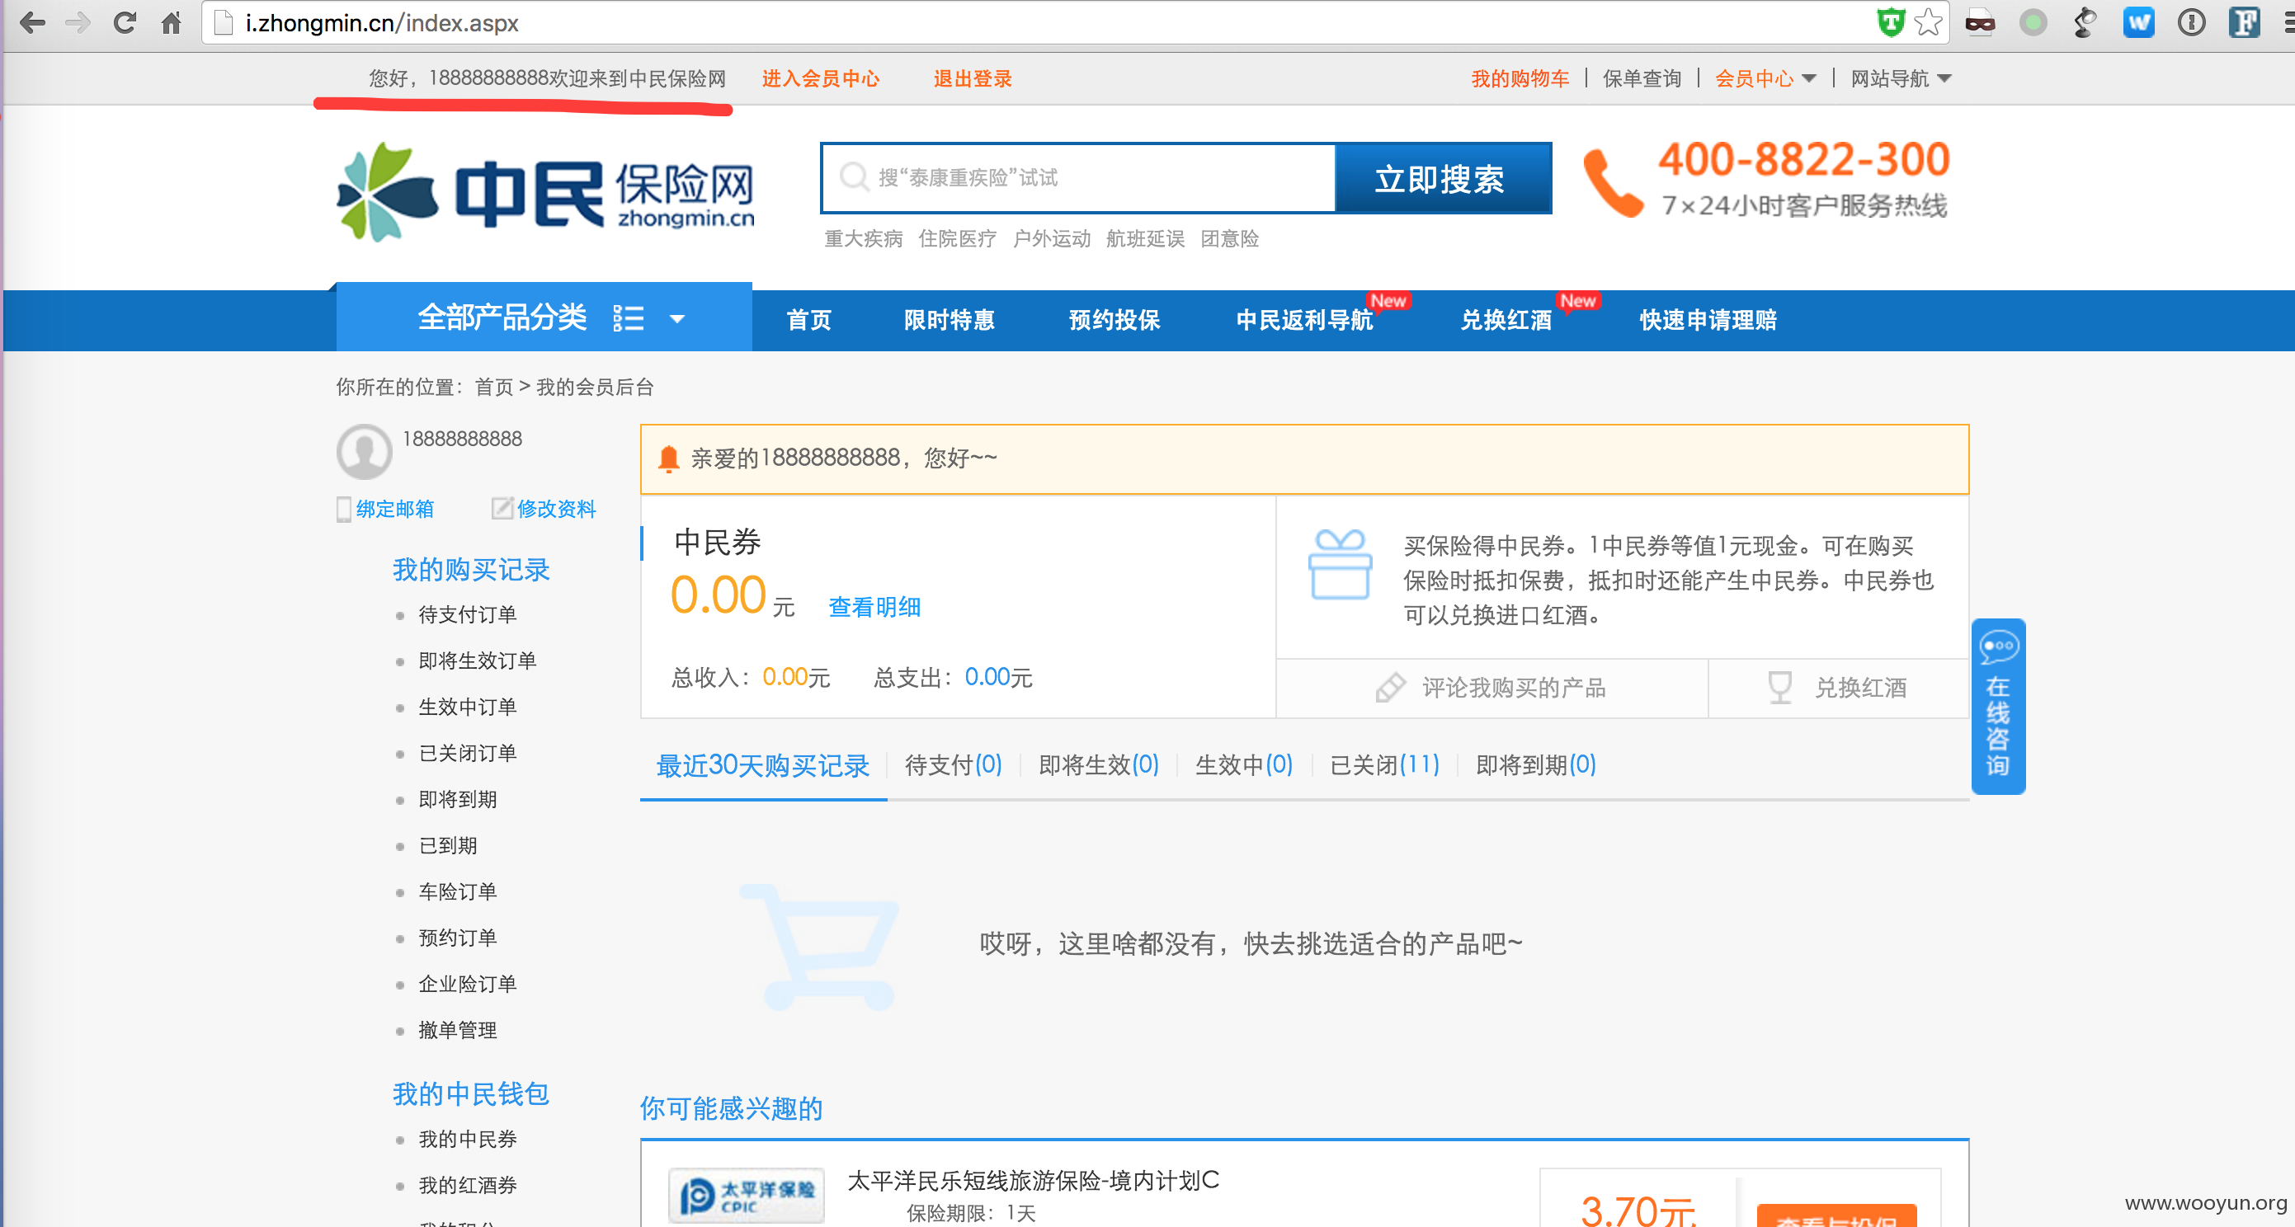
Task: Open 中民返利导航 menu item
Action: coord(1305,319)
